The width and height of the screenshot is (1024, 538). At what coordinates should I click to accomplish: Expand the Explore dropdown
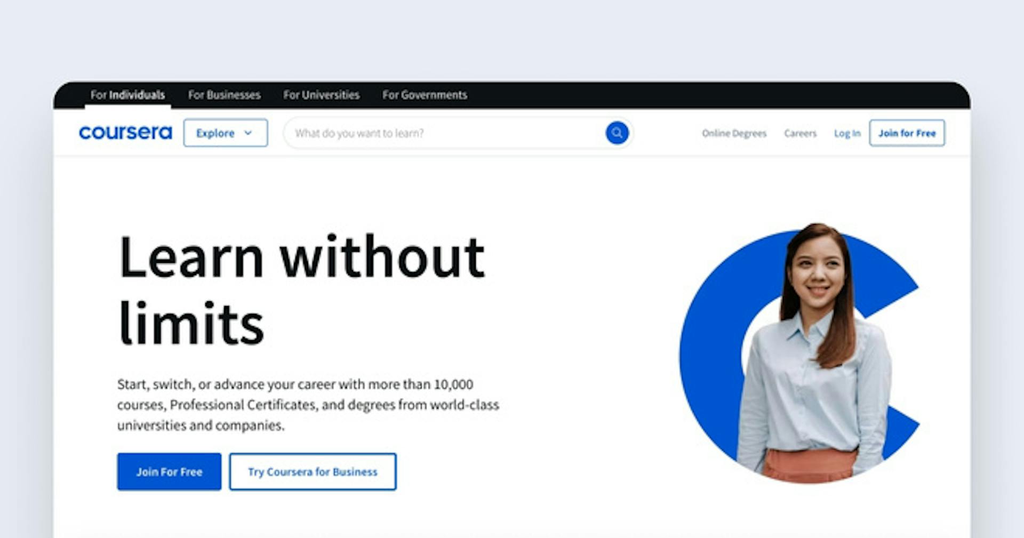point(226,133)
